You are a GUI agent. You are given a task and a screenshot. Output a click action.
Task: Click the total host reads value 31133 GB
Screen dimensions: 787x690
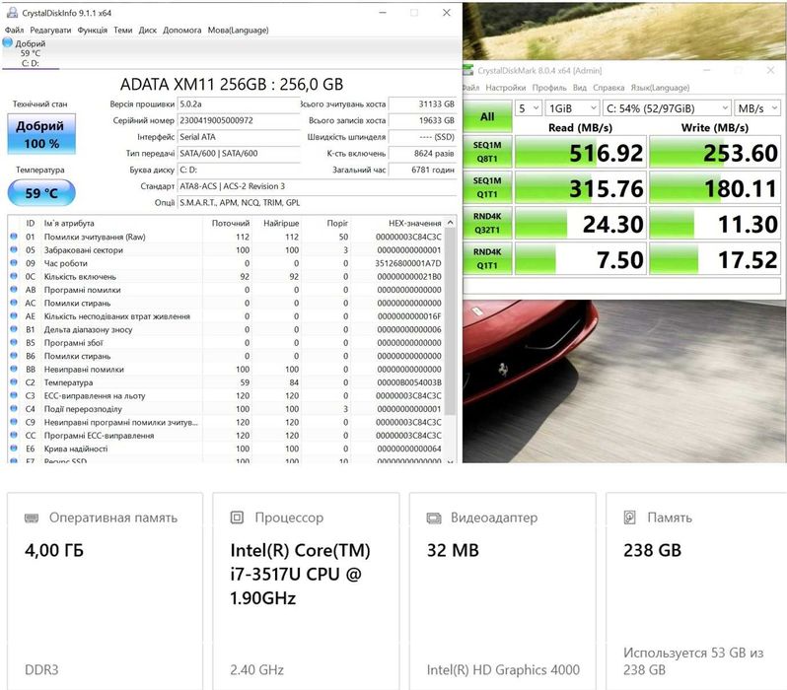[x=422, y=103]
